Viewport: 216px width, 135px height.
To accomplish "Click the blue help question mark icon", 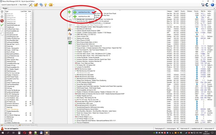I will [212, 5].
